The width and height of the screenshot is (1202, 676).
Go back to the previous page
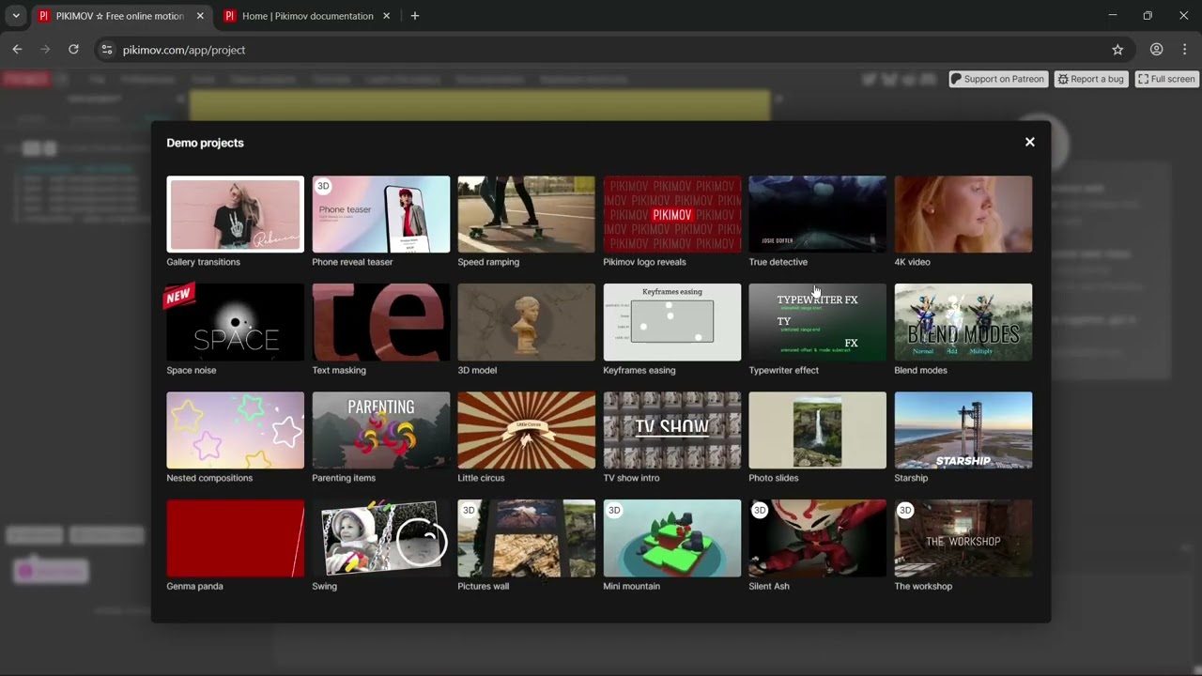pyautogui.click(x=17, y=50)
